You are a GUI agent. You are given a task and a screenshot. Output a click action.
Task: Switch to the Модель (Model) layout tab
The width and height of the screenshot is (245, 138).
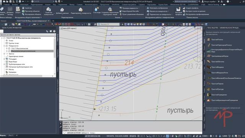point(3,135)
